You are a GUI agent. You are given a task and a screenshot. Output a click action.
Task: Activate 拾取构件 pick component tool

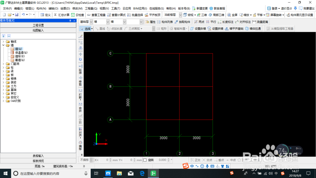click(182, 22)
